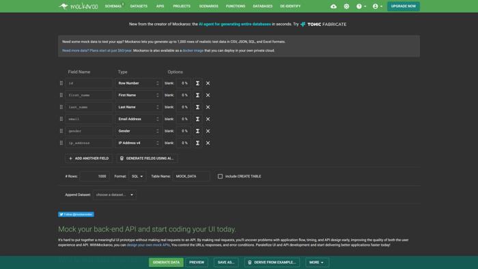Viewport: 478px width, 269px height.
Task: Open the De-Identify menu item
Action: click(290, 6)
